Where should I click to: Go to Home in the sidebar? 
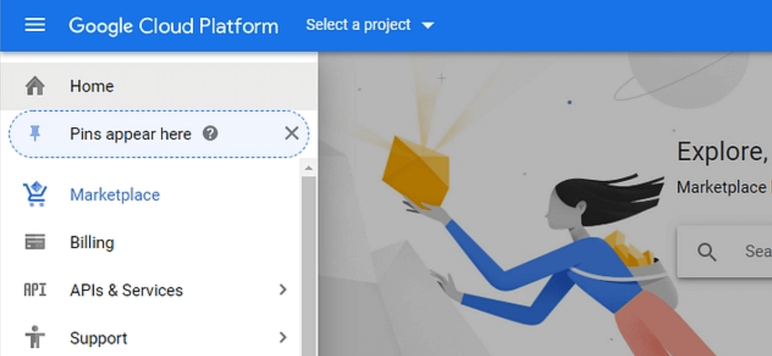pos(159,86)
